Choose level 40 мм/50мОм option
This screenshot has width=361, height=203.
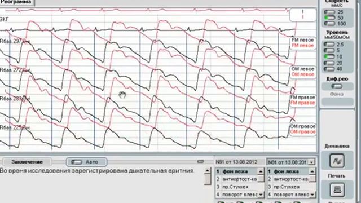click(x=329, y=69)
